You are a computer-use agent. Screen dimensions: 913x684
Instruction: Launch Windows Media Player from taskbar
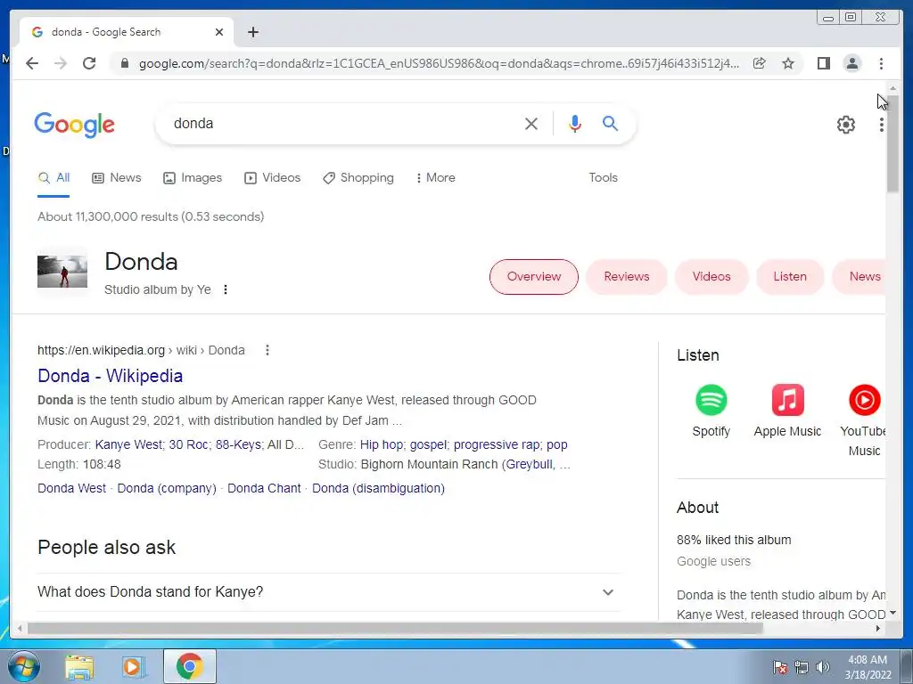[134, 666]
